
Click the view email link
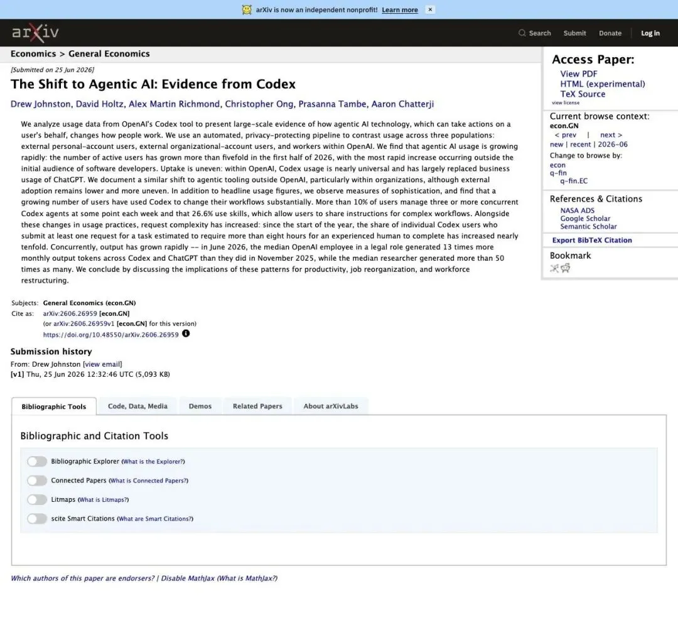pyautogui.click(x=102, y=364)
